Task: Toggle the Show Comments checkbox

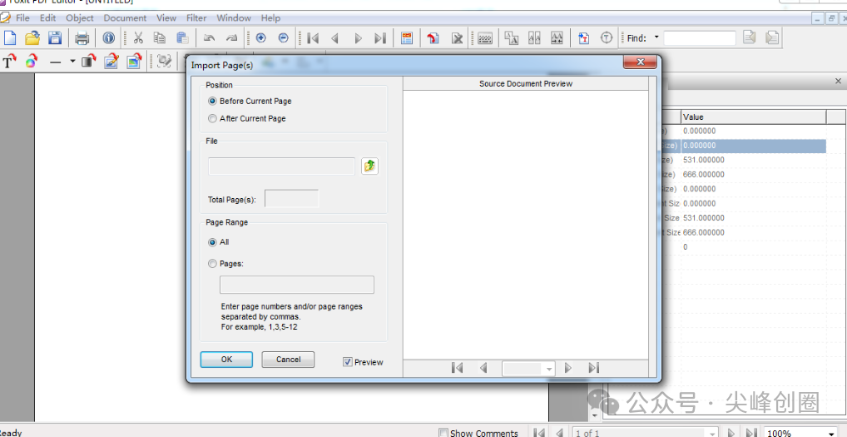Action: [443, 433]
